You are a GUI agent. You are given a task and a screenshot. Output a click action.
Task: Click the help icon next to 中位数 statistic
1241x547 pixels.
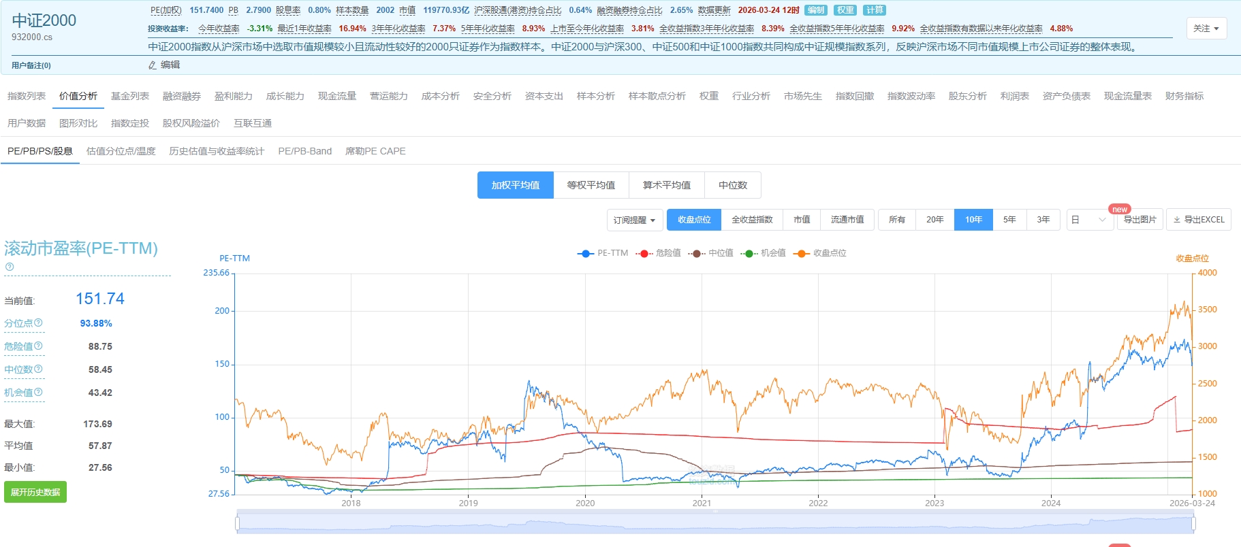[x=38, y=369]
